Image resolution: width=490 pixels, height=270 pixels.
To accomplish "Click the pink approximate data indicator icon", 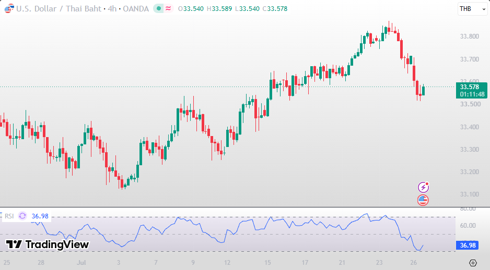I will [168, 9].
